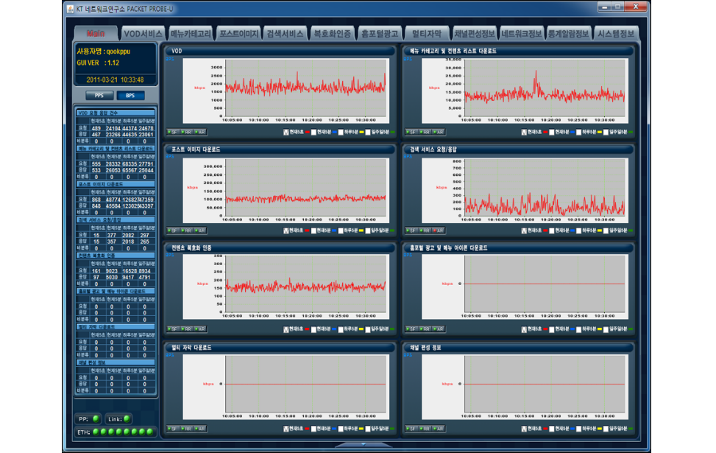Click the BPS button
Image resolution: width=716 pixels, height=453 pixels.
coord(130,96)
